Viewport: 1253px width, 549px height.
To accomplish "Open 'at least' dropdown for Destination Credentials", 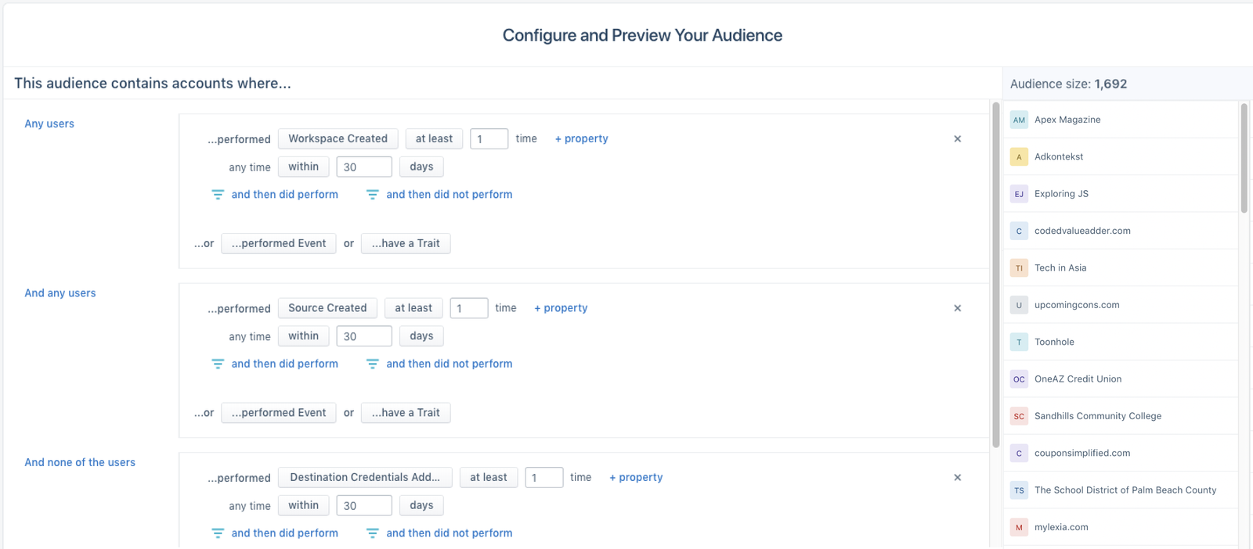I will point(488,477).
